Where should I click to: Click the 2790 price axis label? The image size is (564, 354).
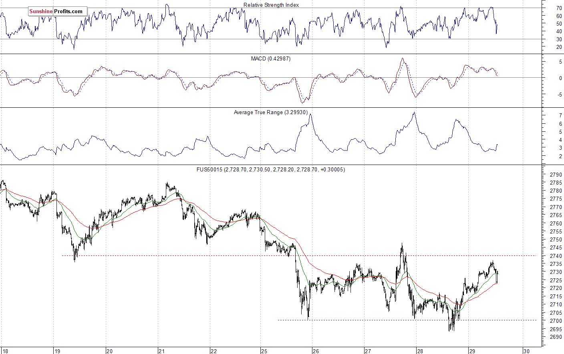point(556,175)
